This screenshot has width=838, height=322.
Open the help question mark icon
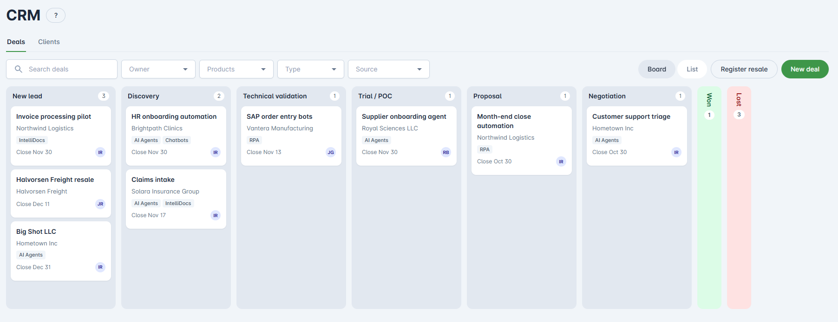pos(56,15)
